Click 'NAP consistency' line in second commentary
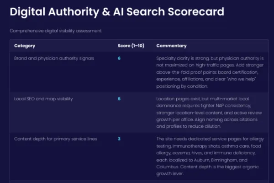 pyautogui.click(x=204, y=106)
